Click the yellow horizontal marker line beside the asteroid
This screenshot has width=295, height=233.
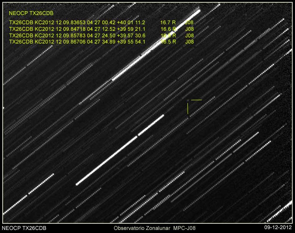pyautogui.click(x=196, y=100)
